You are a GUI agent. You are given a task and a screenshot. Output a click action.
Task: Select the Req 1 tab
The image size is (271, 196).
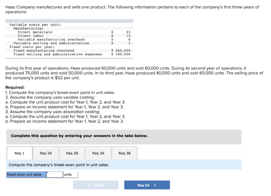[19, 153]
